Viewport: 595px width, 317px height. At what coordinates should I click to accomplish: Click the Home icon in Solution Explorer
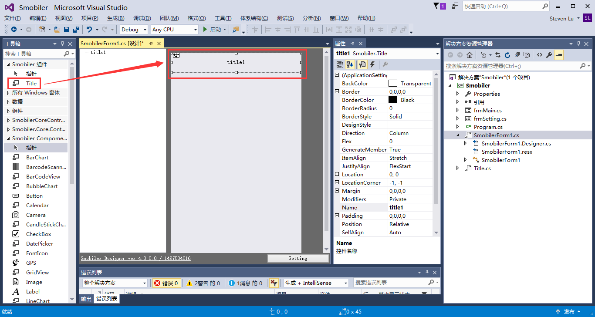(470, 55)
